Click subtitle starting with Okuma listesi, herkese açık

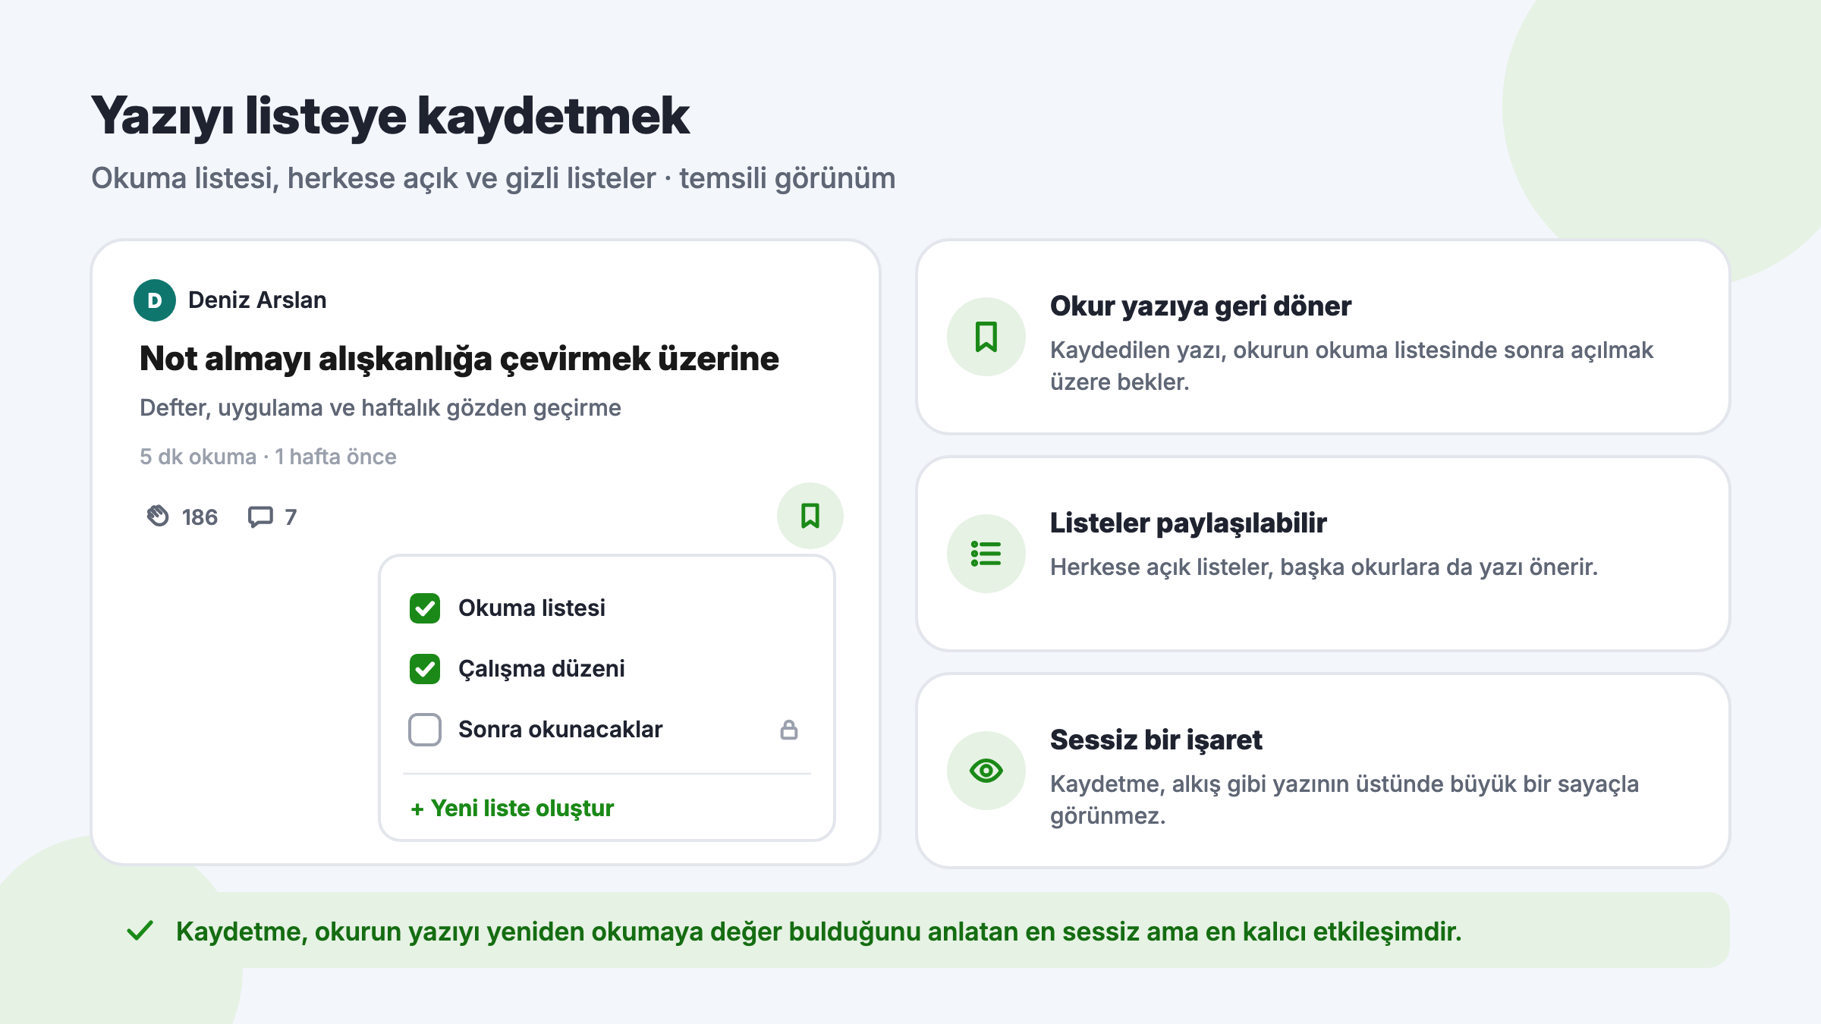pyautogui.click(x=493, y=179)
